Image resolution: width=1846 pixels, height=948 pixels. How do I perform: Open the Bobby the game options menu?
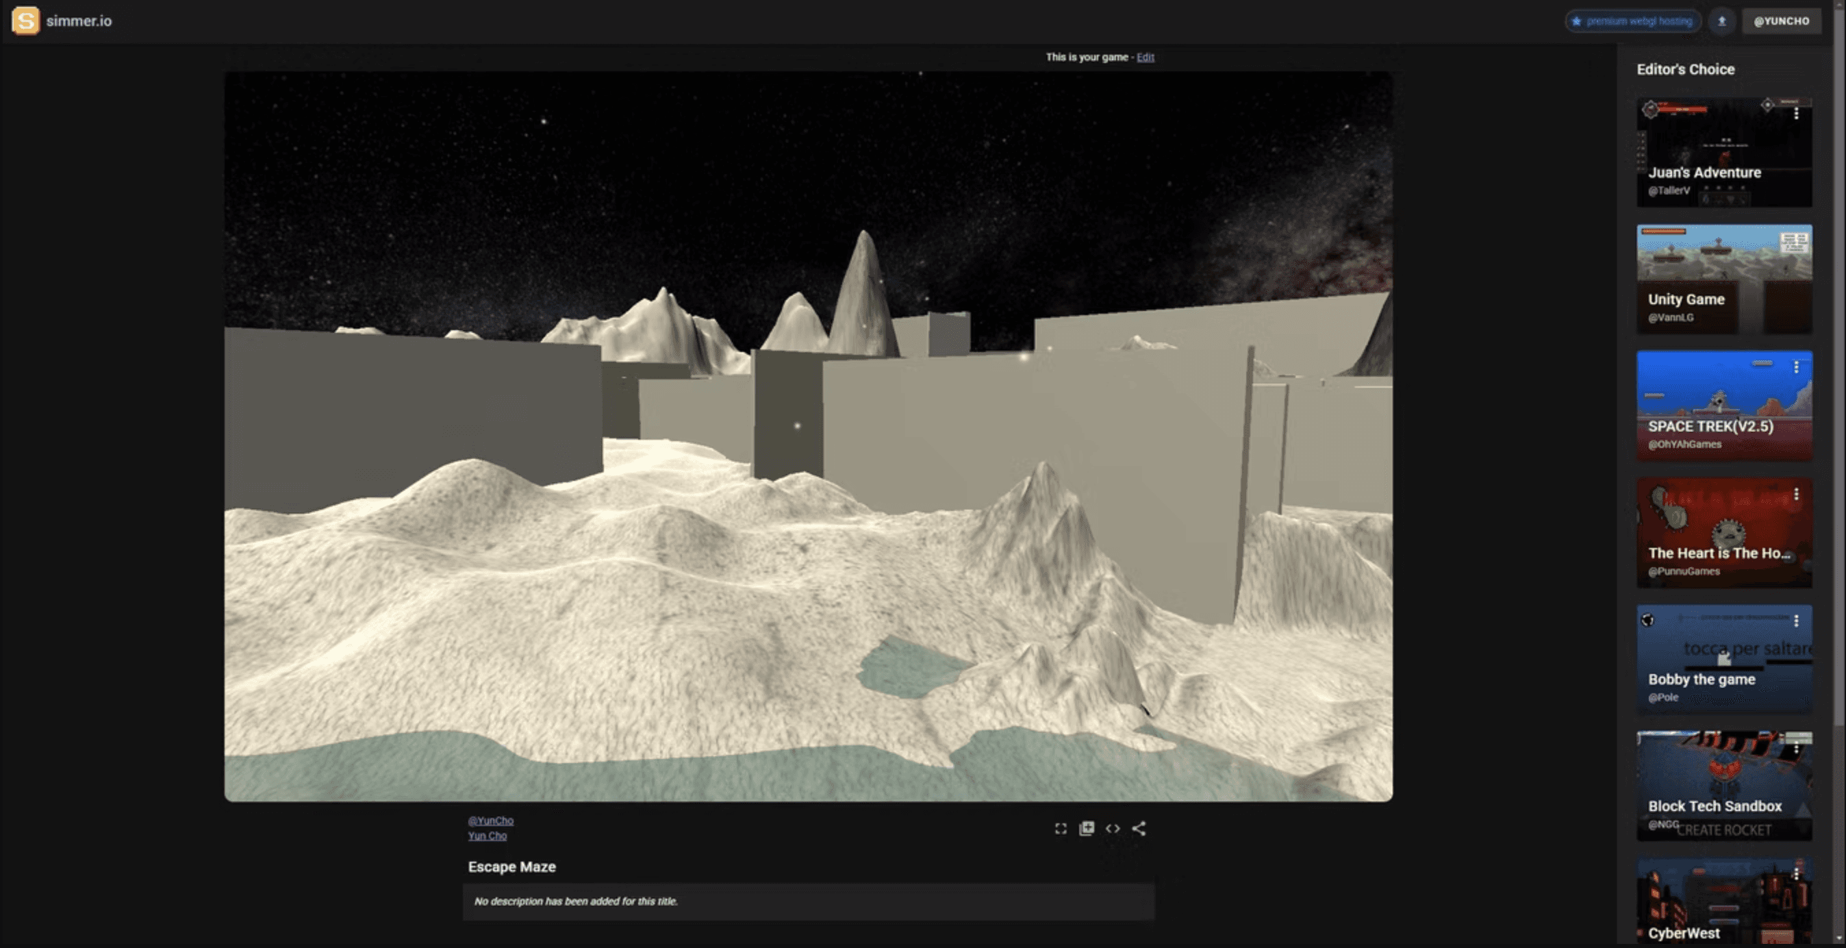pos(1796,621)
